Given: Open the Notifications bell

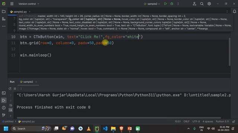Looking at the screenshot, I should click(234, 11).
